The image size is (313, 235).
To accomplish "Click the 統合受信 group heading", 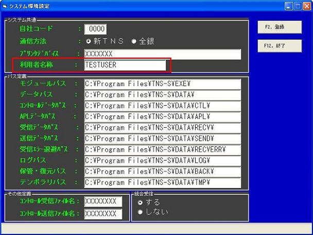I will (144, 194).
